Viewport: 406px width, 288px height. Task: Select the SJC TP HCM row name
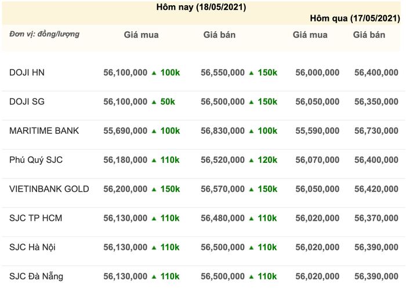pyautogui.click(x=35, y=218)
